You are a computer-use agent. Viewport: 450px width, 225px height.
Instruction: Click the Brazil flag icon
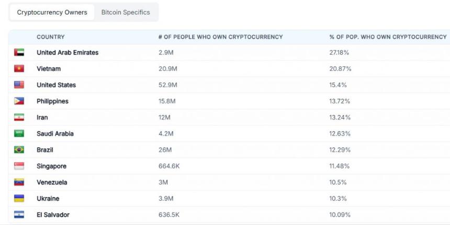tap(19, 150)
